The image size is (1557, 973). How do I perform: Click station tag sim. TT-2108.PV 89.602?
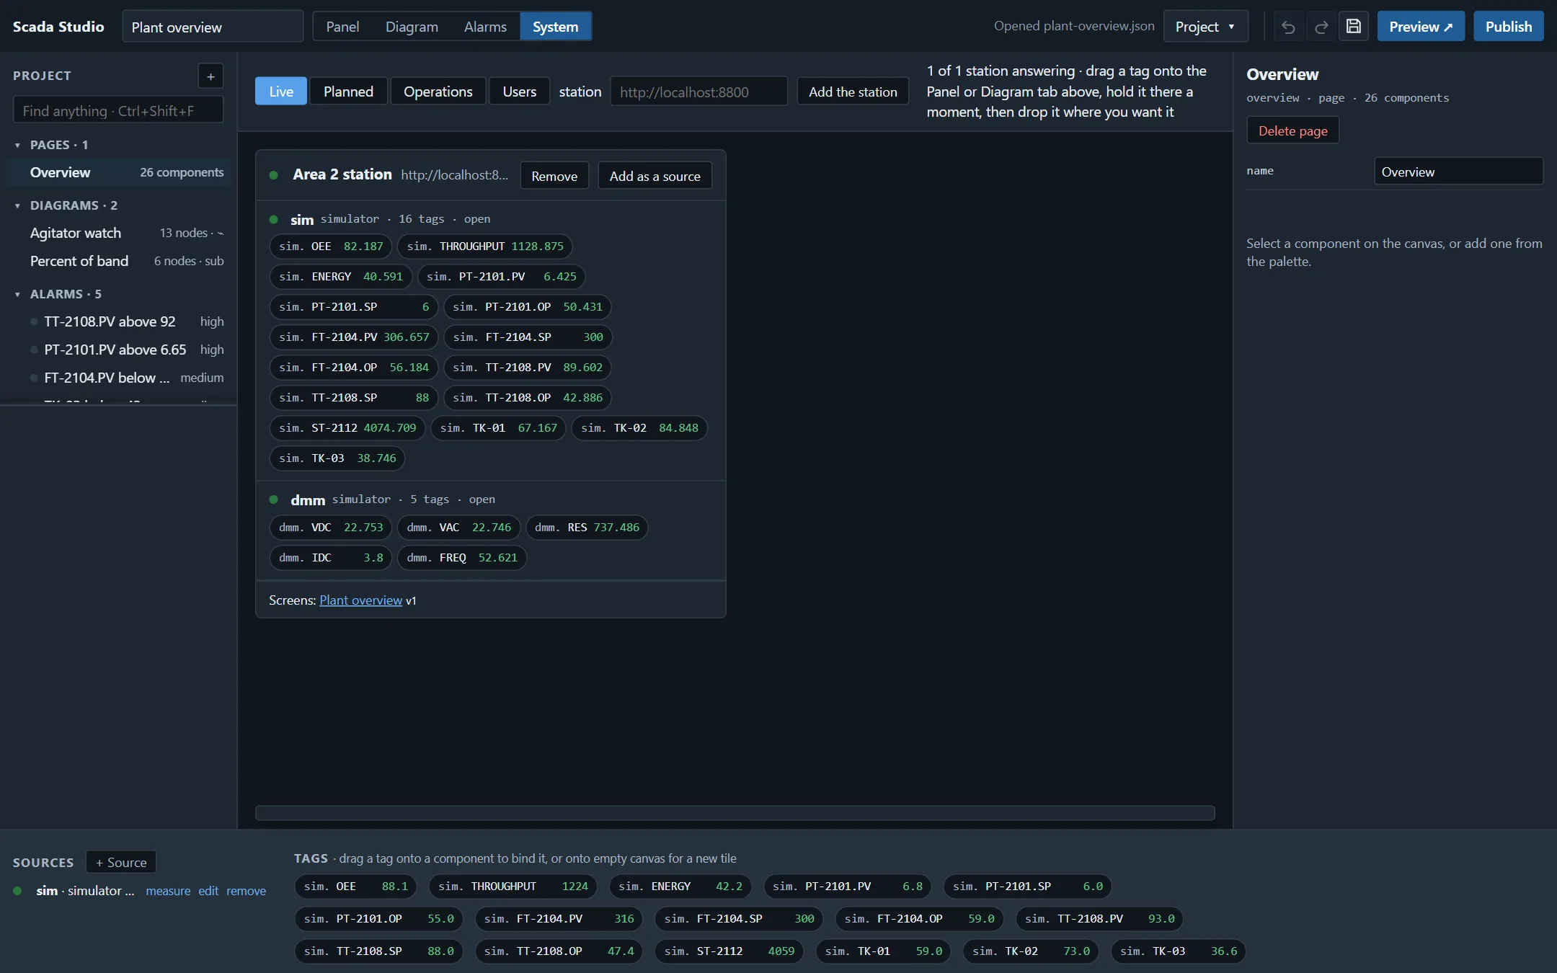click(528, 368)
